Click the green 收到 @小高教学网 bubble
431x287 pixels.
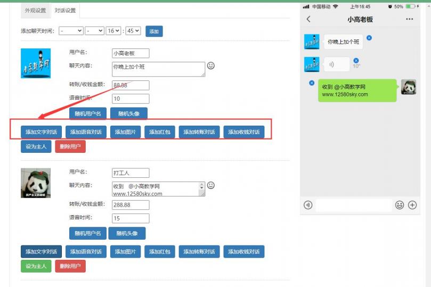357,91
